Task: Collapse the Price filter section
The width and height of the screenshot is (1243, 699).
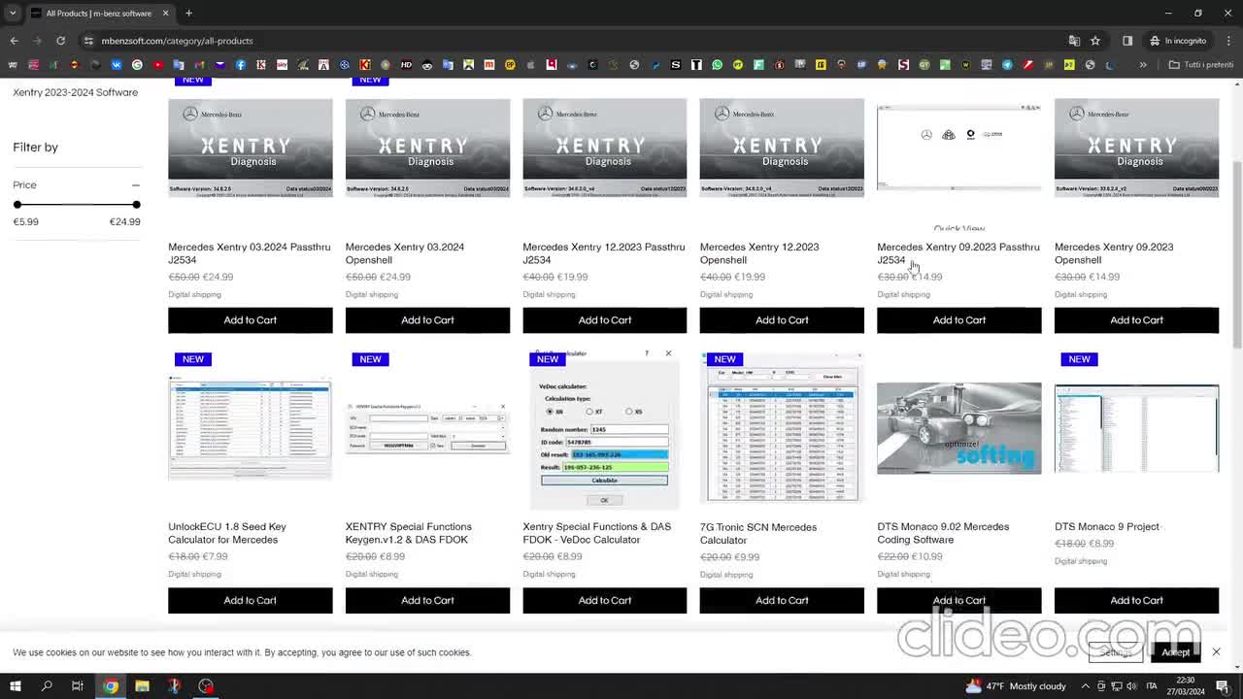Action: (x=136, y=184)
